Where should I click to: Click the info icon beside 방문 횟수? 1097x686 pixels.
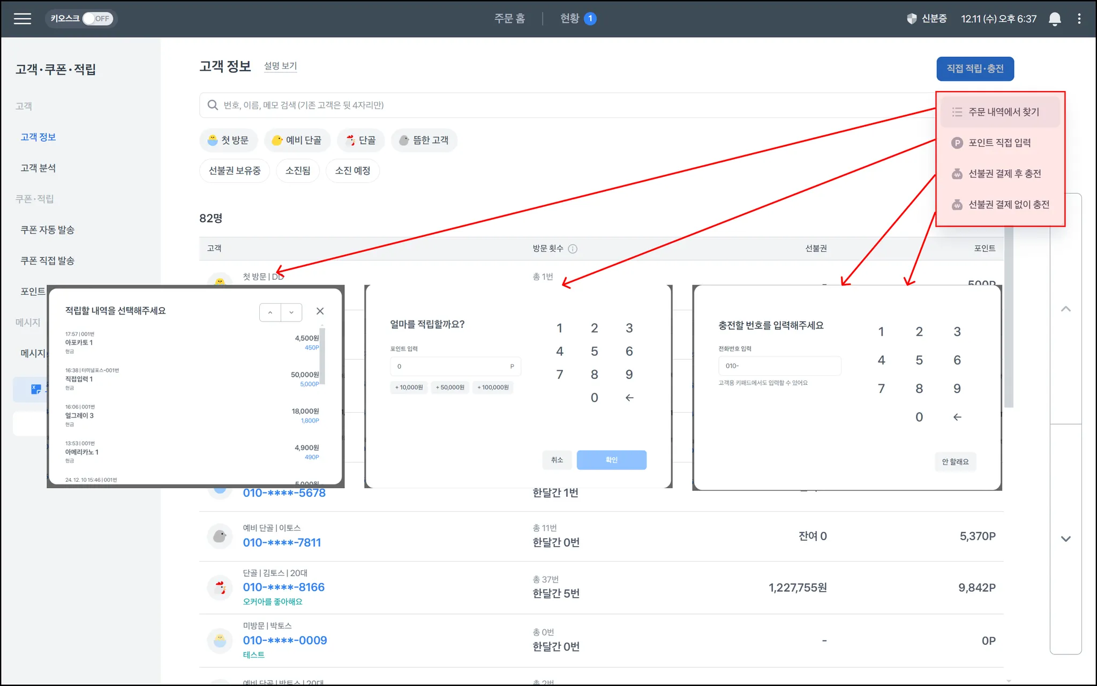coord(573,249)
